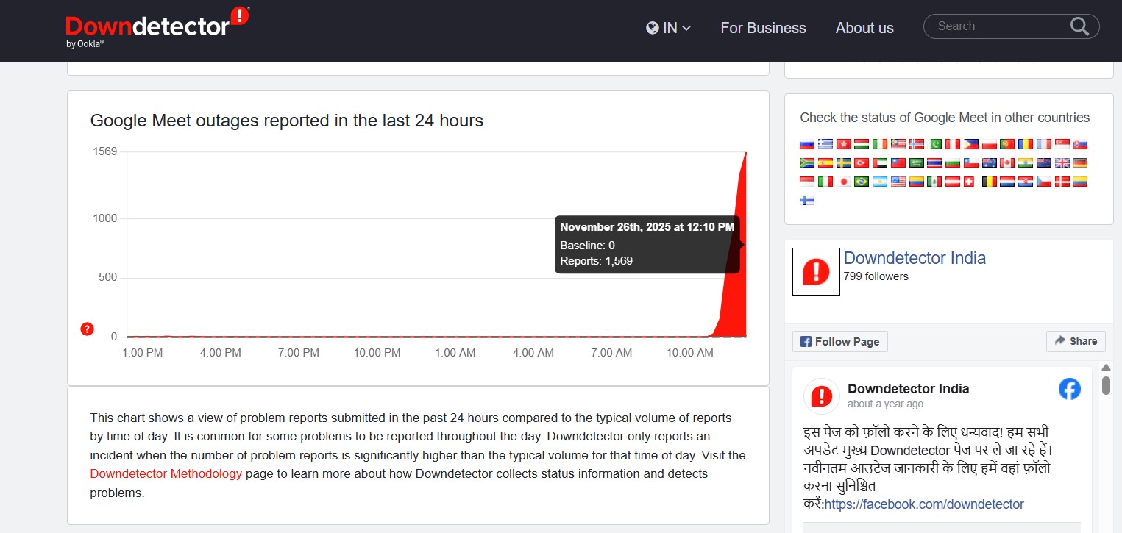Viewport: 1122px width, 533px height.
Task: Go to the About us page
Action: pos(864,28)
